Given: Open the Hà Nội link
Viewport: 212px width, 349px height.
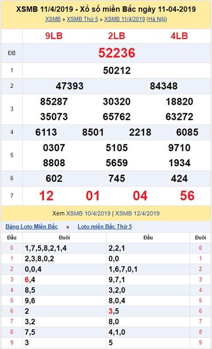Looking at the screenshot, I should [157, 19].
